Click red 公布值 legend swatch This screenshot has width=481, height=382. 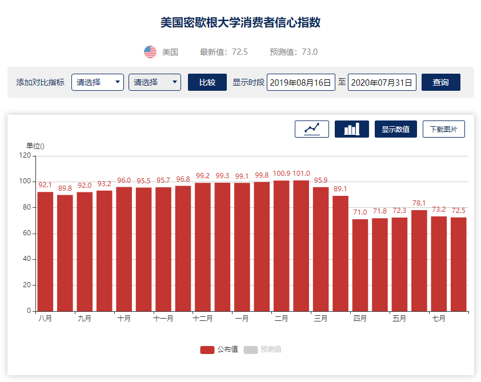207,350
